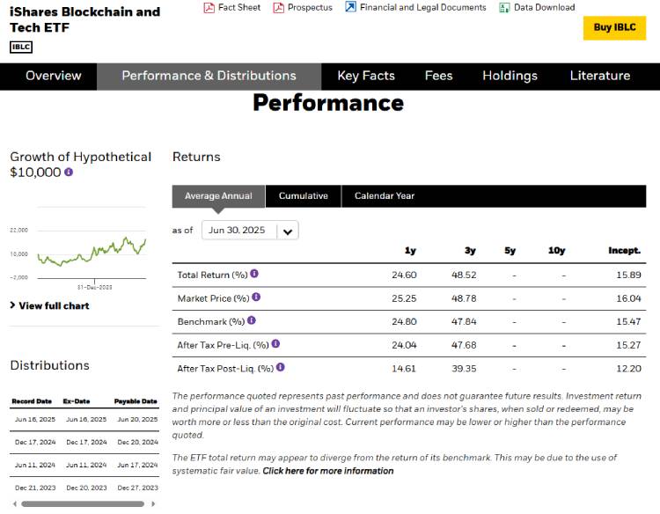This screenshot has height=514, width=660.
Task: Click the Ex-Date column header
Action: 77,401
